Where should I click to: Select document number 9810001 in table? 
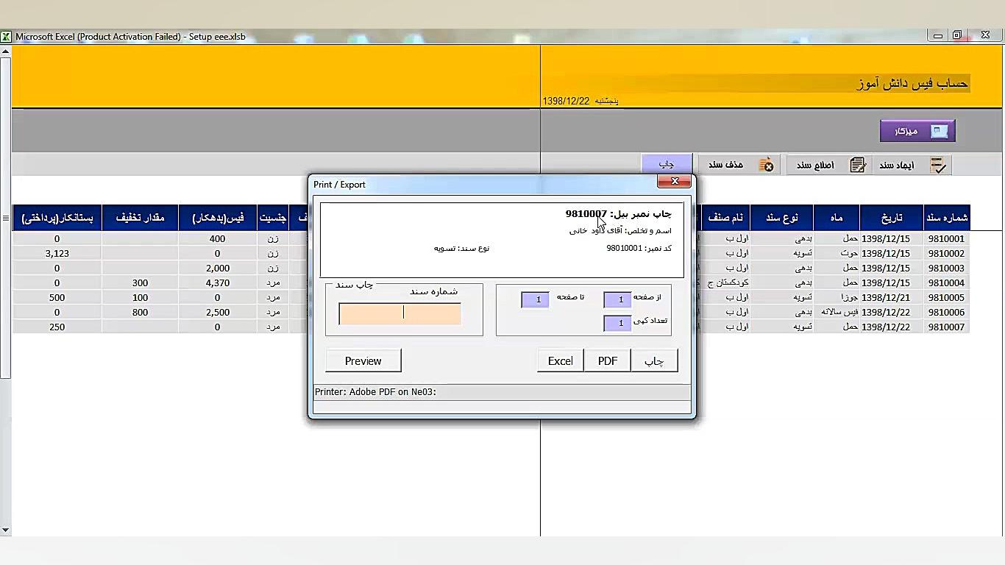coord(946,238)
